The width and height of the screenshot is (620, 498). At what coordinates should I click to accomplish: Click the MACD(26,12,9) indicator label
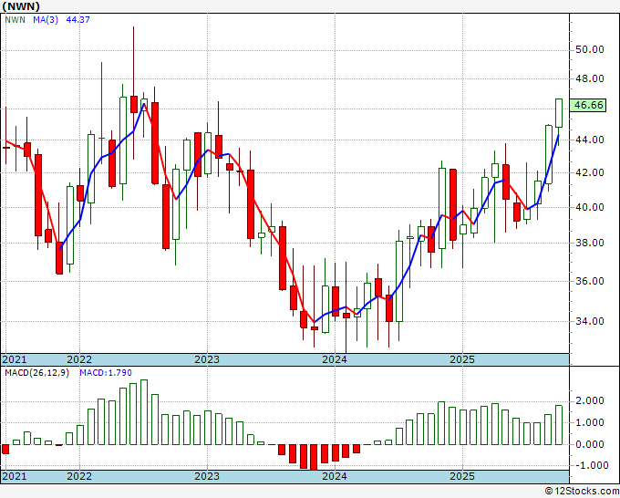(x=36, y=372)
